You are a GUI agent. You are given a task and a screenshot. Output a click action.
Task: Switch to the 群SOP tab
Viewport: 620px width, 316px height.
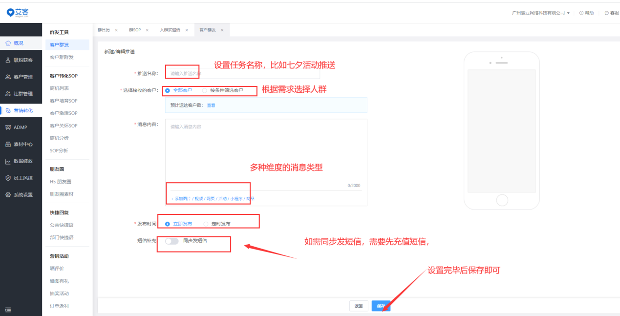pos(135,30)
